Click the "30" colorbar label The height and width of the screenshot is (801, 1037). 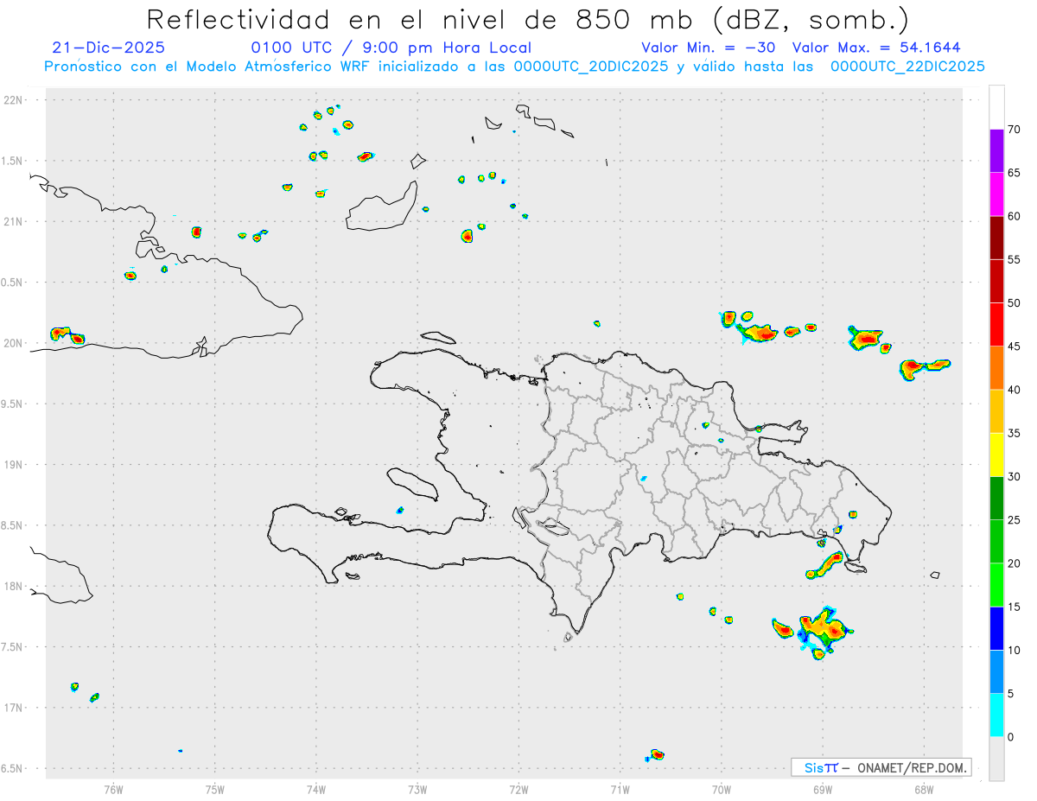tap(1014, 477)
